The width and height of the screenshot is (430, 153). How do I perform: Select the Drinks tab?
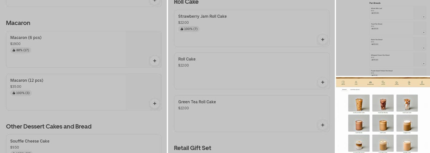[x=344, y=90]
